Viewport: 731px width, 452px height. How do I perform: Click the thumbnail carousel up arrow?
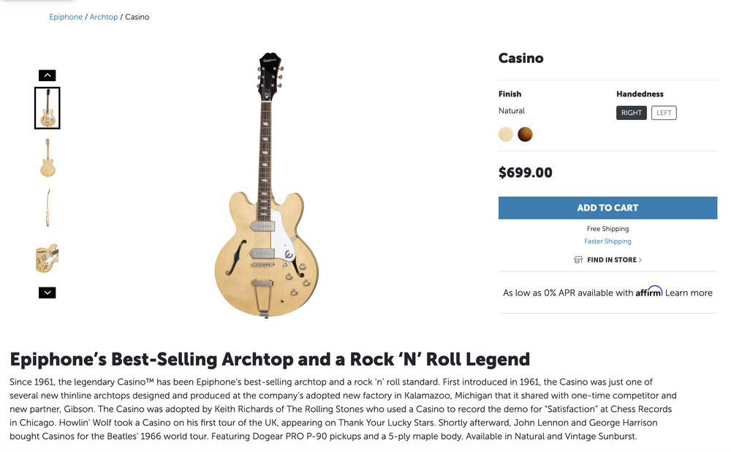coord(47,75)
